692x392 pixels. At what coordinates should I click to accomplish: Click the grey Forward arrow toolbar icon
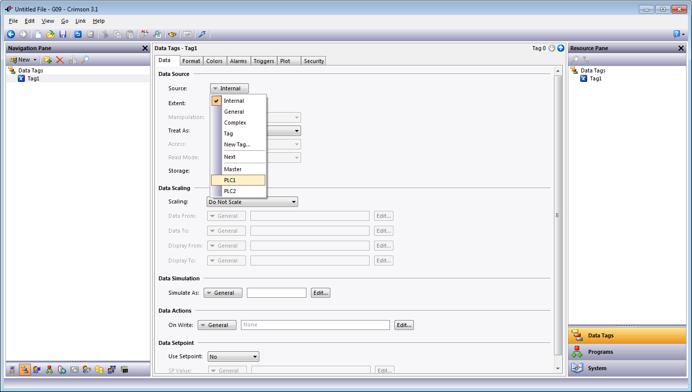(23, 34)
